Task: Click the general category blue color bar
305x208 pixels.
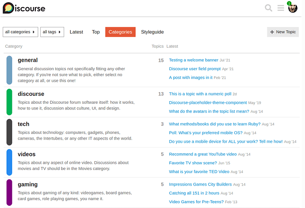Action: pos(9,70)
